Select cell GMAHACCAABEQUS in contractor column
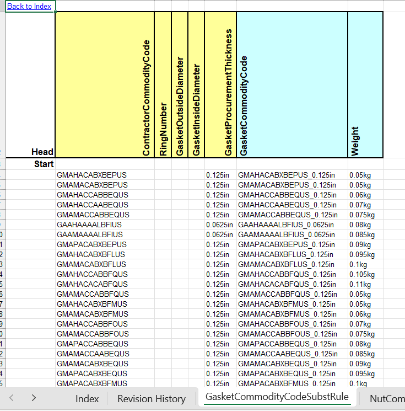This screenshot has width=405, height=411. pos(105,205)
